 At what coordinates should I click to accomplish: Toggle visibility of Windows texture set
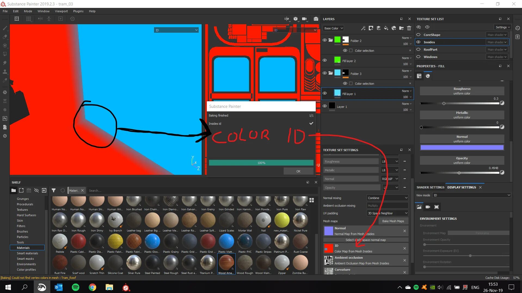pyautogui.click(x=418, y=57)
